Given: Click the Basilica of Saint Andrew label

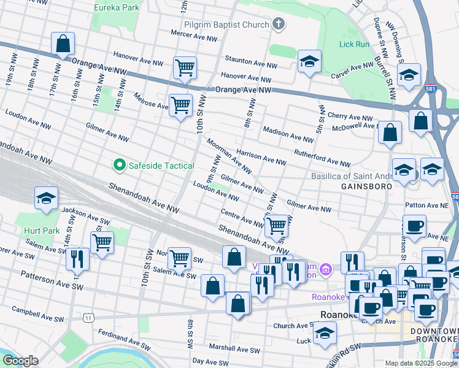Looking at the screenshot, I should coord(352,177).
